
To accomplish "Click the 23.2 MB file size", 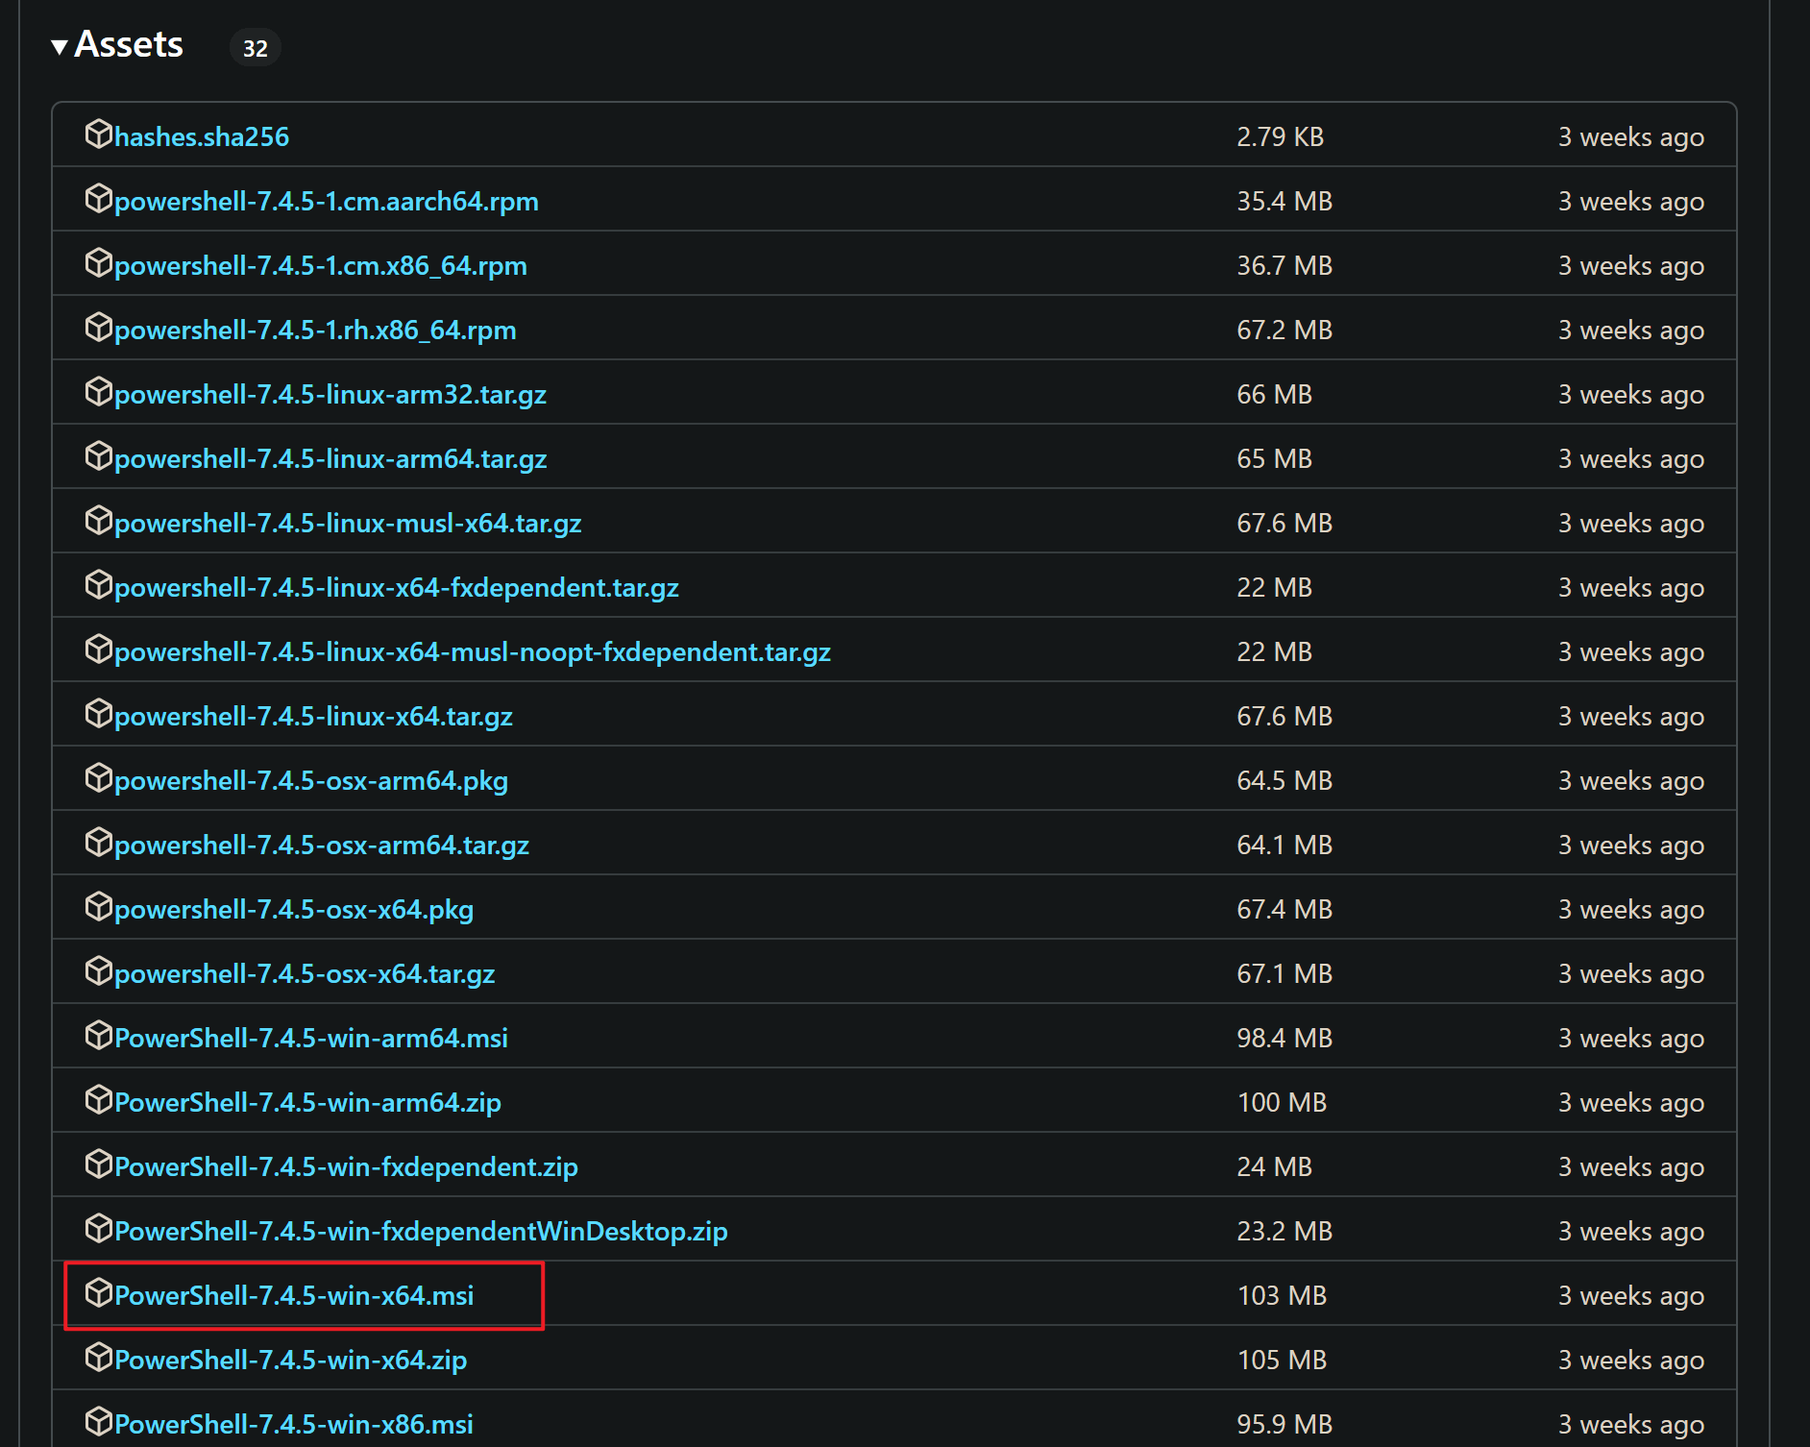I will pos(1284,1231).
